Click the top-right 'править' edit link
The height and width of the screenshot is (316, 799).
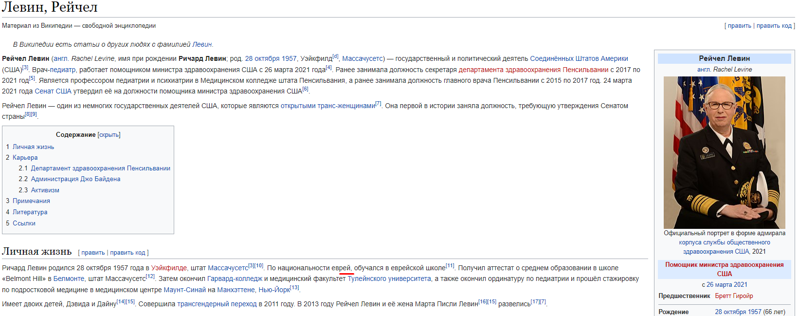coord(739,26)
